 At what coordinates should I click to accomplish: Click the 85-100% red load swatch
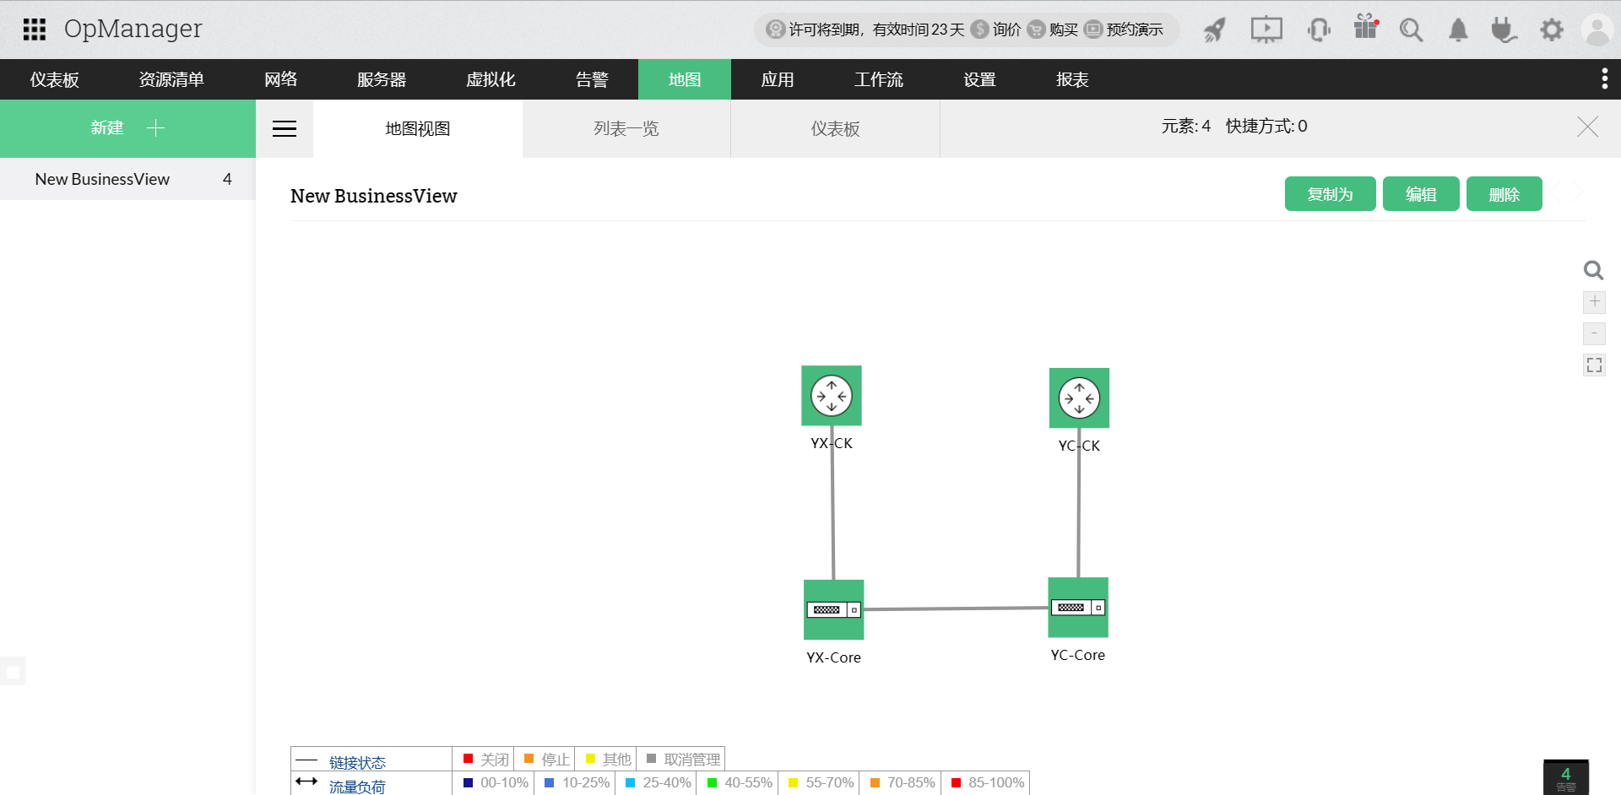pyautogui.click(x=956, y=782)
